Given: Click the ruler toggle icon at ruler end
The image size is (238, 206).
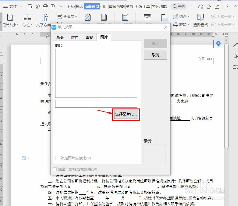Looking at the screenshot, I should [226, 34].
